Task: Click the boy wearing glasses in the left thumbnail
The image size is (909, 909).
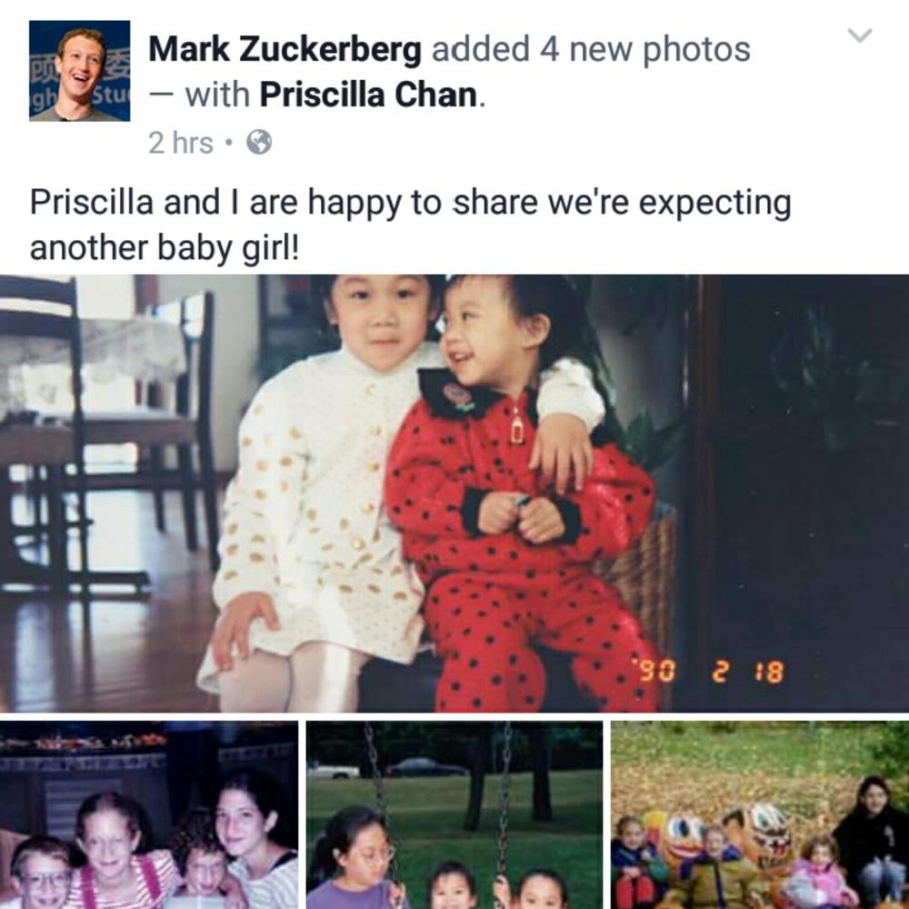Action: coord(41,874)
